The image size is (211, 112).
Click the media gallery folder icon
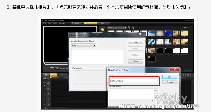(102, 29)
